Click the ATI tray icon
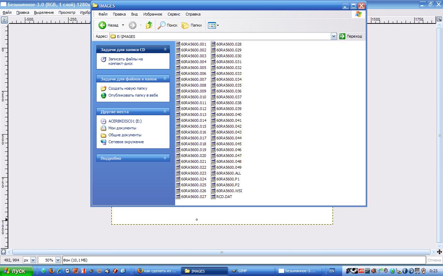443x276 pixels. point(361,271)
